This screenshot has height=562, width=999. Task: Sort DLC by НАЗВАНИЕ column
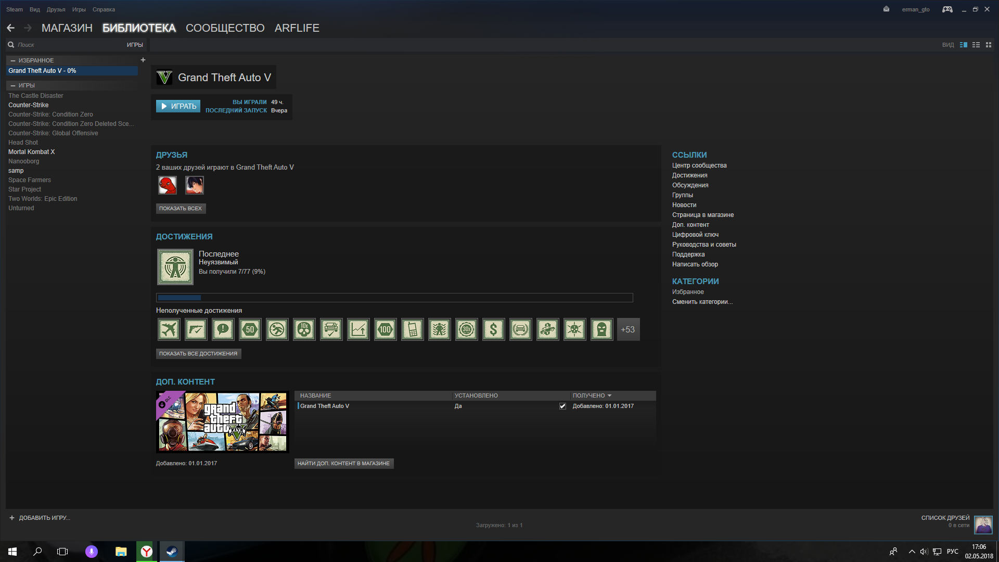coord(315,395)
